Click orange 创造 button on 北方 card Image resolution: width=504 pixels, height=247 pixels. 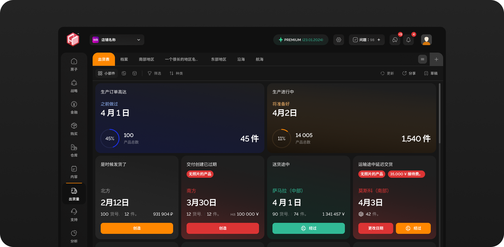(137, 228)
